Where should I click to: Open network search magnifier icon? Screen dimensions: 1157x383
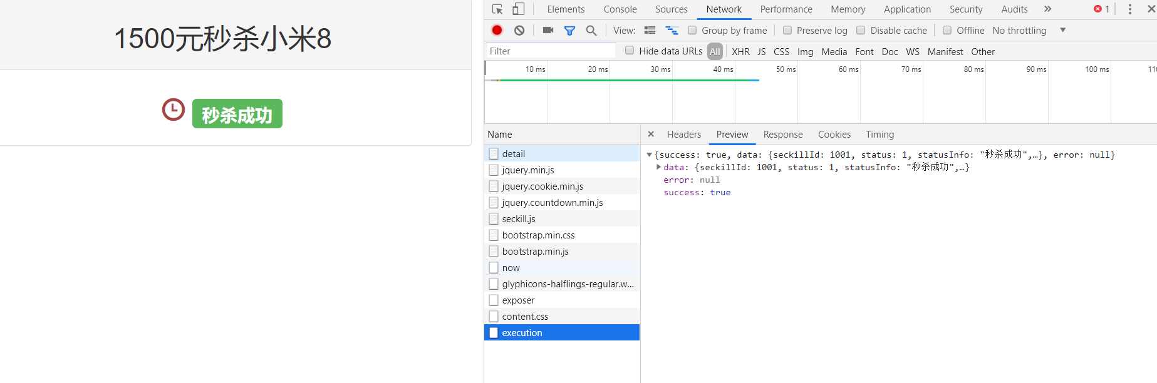point(591,30)
